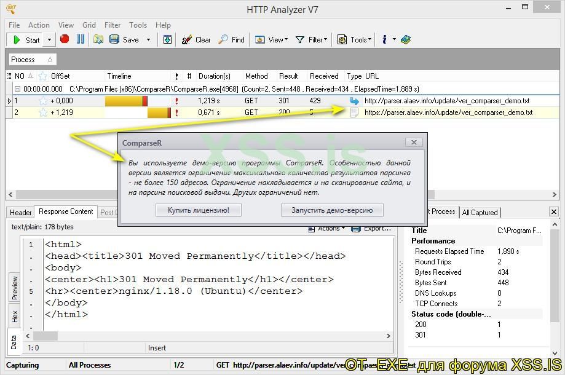Click the open file folder icon

click(98, 39)
